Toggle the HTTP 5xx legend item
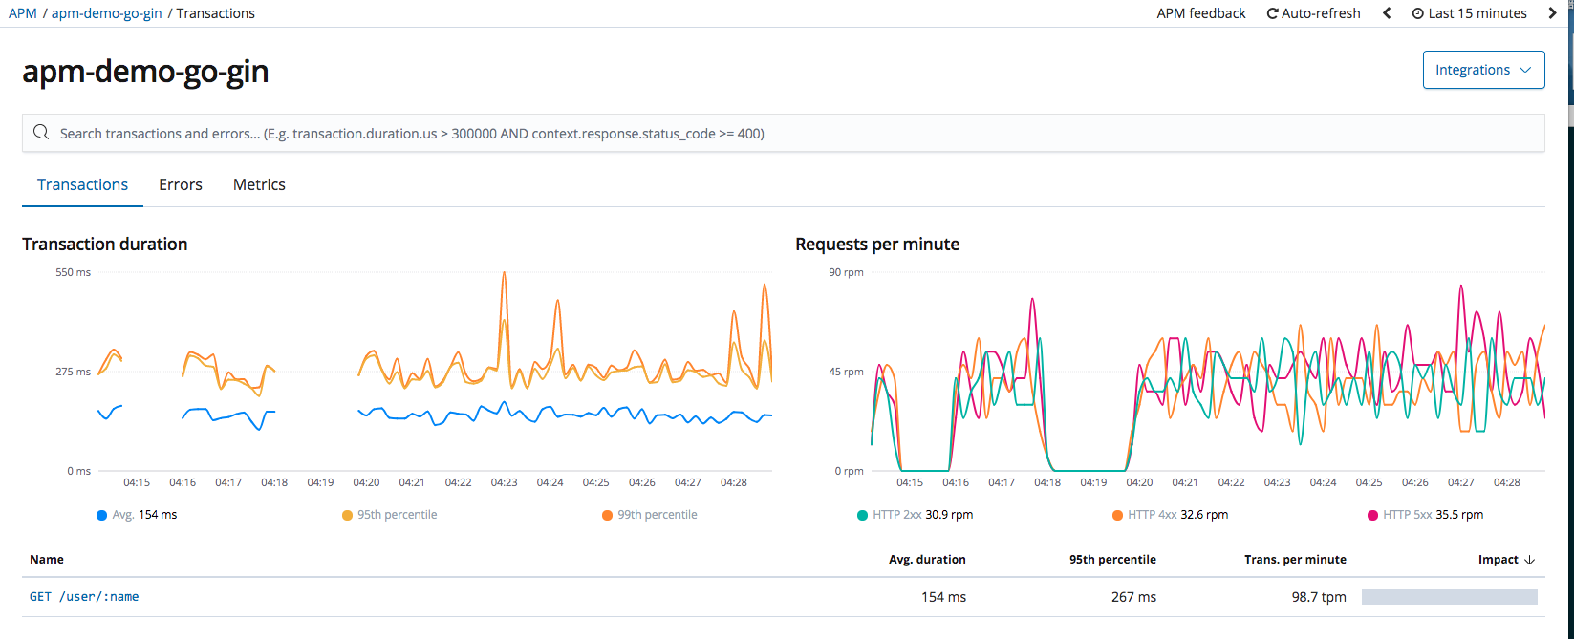 pos(1425,515)
